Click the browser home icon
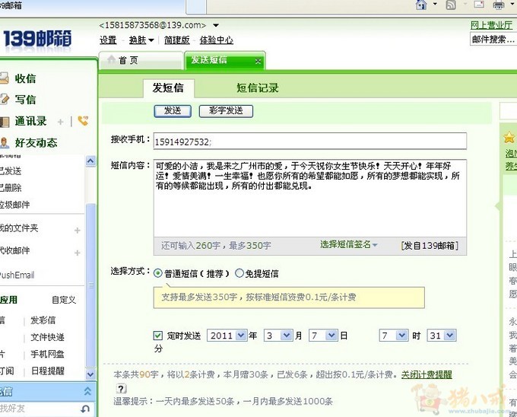Image resolution: width=517 pixels, height=417 pixels. 421,5
